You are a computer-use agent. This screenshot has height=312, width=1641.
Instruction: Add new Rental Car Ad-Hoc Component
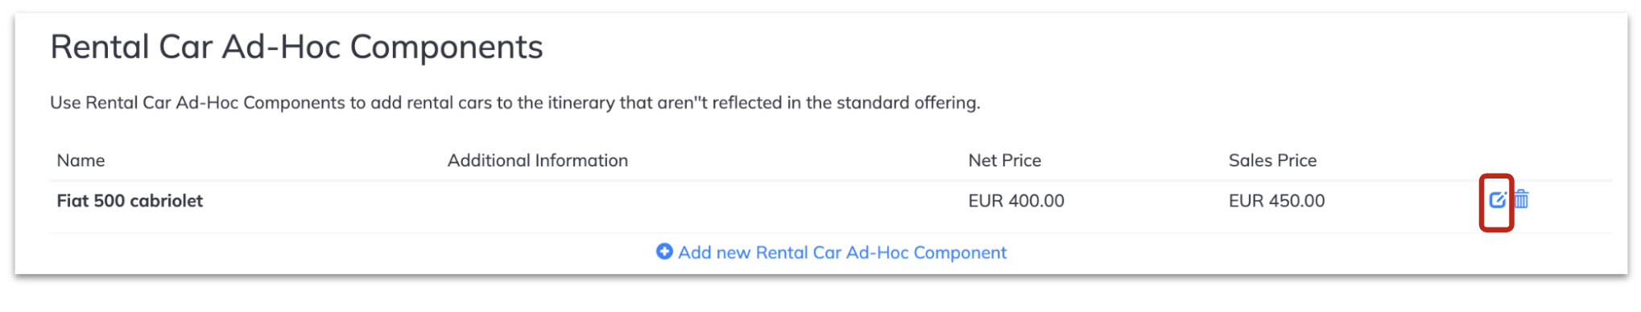pos(832,252)
